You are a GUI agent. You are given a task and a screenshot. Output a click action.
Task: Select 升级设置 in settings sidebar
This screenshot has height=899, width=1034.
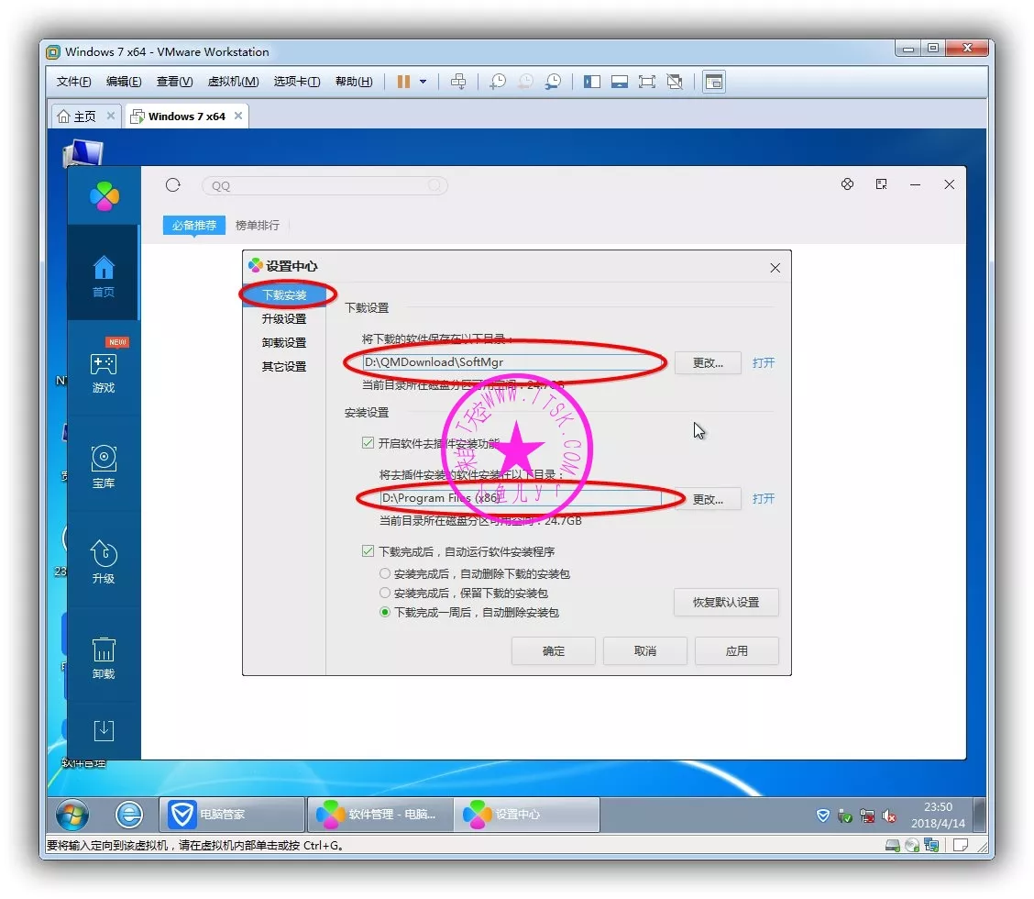284,318
